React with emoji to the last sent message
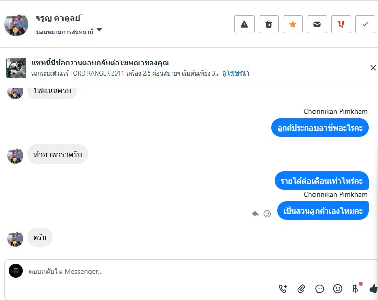Screen dimensions: 378x300 tap(267, 213)
